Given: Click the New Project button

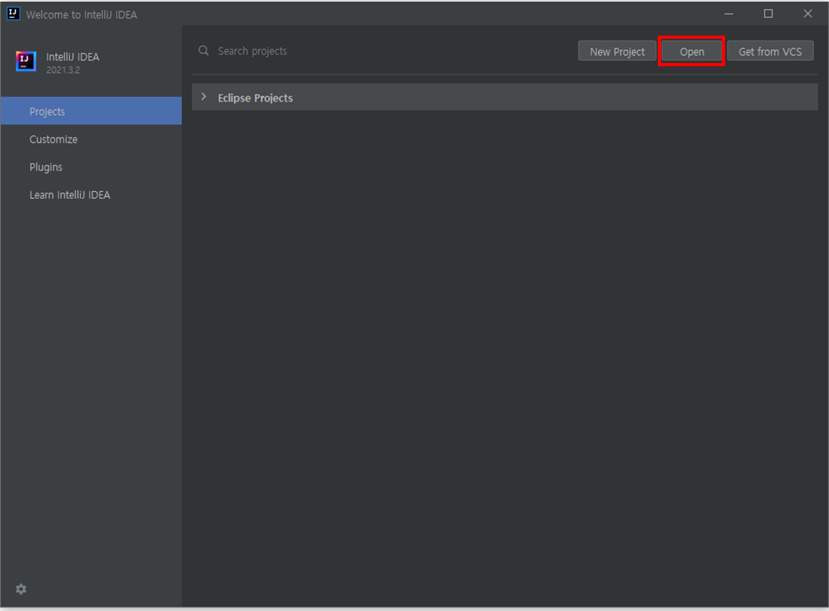Looking at the screenshot, I should [617, 51].
